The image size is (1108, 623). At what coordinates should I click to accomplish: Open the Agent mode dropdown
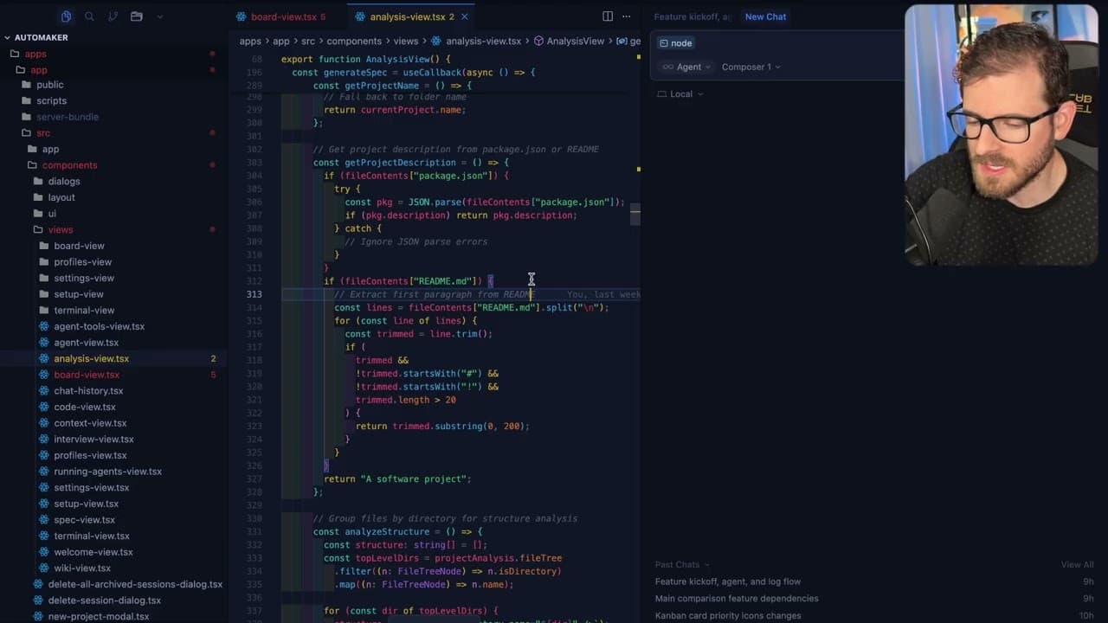pyautogui.click(x=686, y=67)
